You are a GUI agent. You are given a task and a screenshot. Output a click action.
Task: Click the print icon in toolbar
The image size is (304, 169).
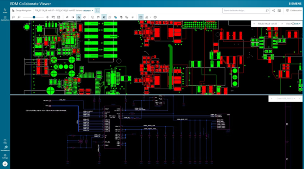coord(155,17)
